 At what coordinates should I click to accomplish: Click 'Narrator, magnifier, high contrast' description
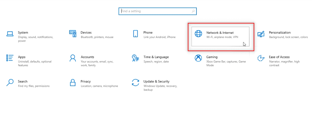pyautogui.click(x=284, y=63)
